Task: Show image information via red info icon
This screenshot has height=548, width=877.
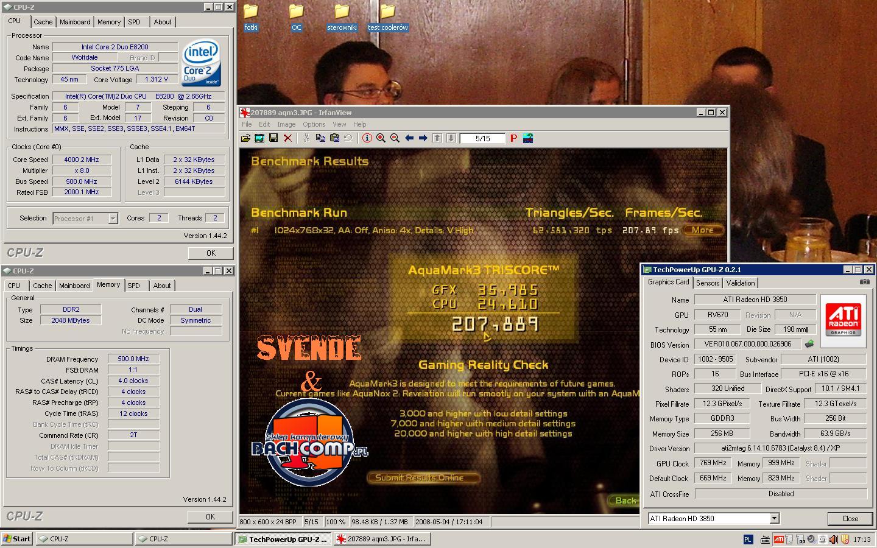Action: (x=367, y=138)
